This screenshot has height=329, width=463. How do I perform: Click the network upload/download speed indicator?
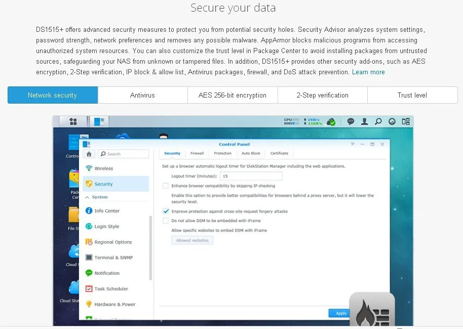[x=313, y=122]
